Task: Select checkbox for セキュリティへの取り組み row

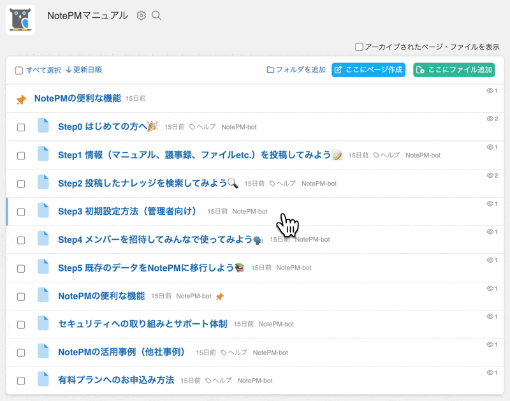Action: 21,324
